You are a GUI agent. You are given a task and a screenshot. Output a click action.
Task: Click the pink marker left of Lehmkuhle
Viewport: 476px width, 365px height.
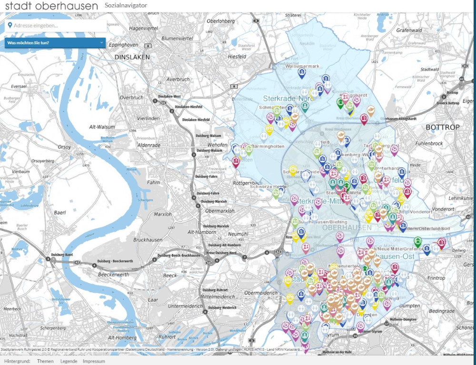[407, 183]
